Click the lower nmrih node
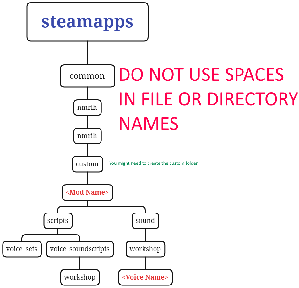Image resolution: width=299 pixels, height=288 pixels. point(88,136)
